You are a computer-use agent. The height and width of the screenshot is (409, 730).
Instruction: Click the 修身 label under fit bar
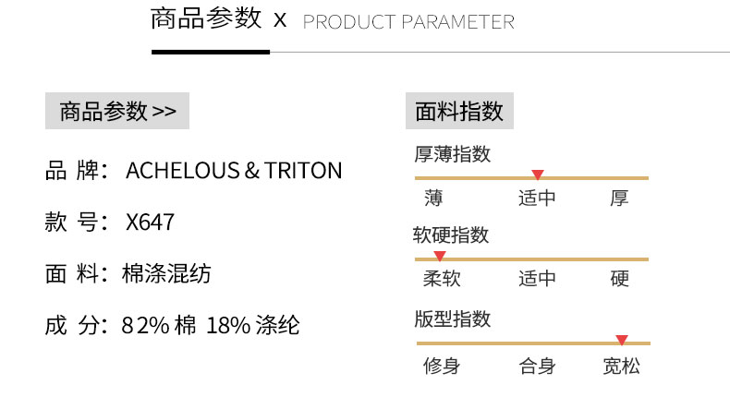point(442,366)
